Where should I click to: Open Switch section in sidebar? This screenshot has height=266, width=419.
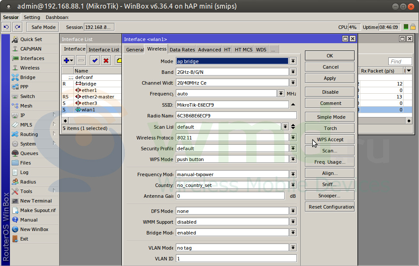(27, 96)
